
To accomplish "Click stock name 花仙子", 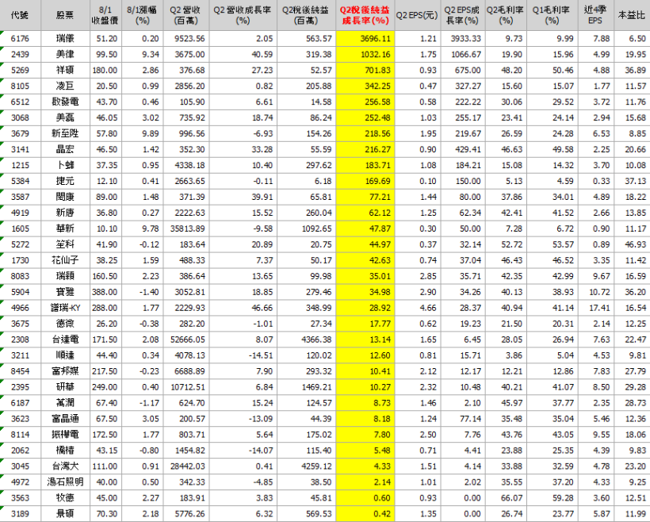I will coord(65,260).
